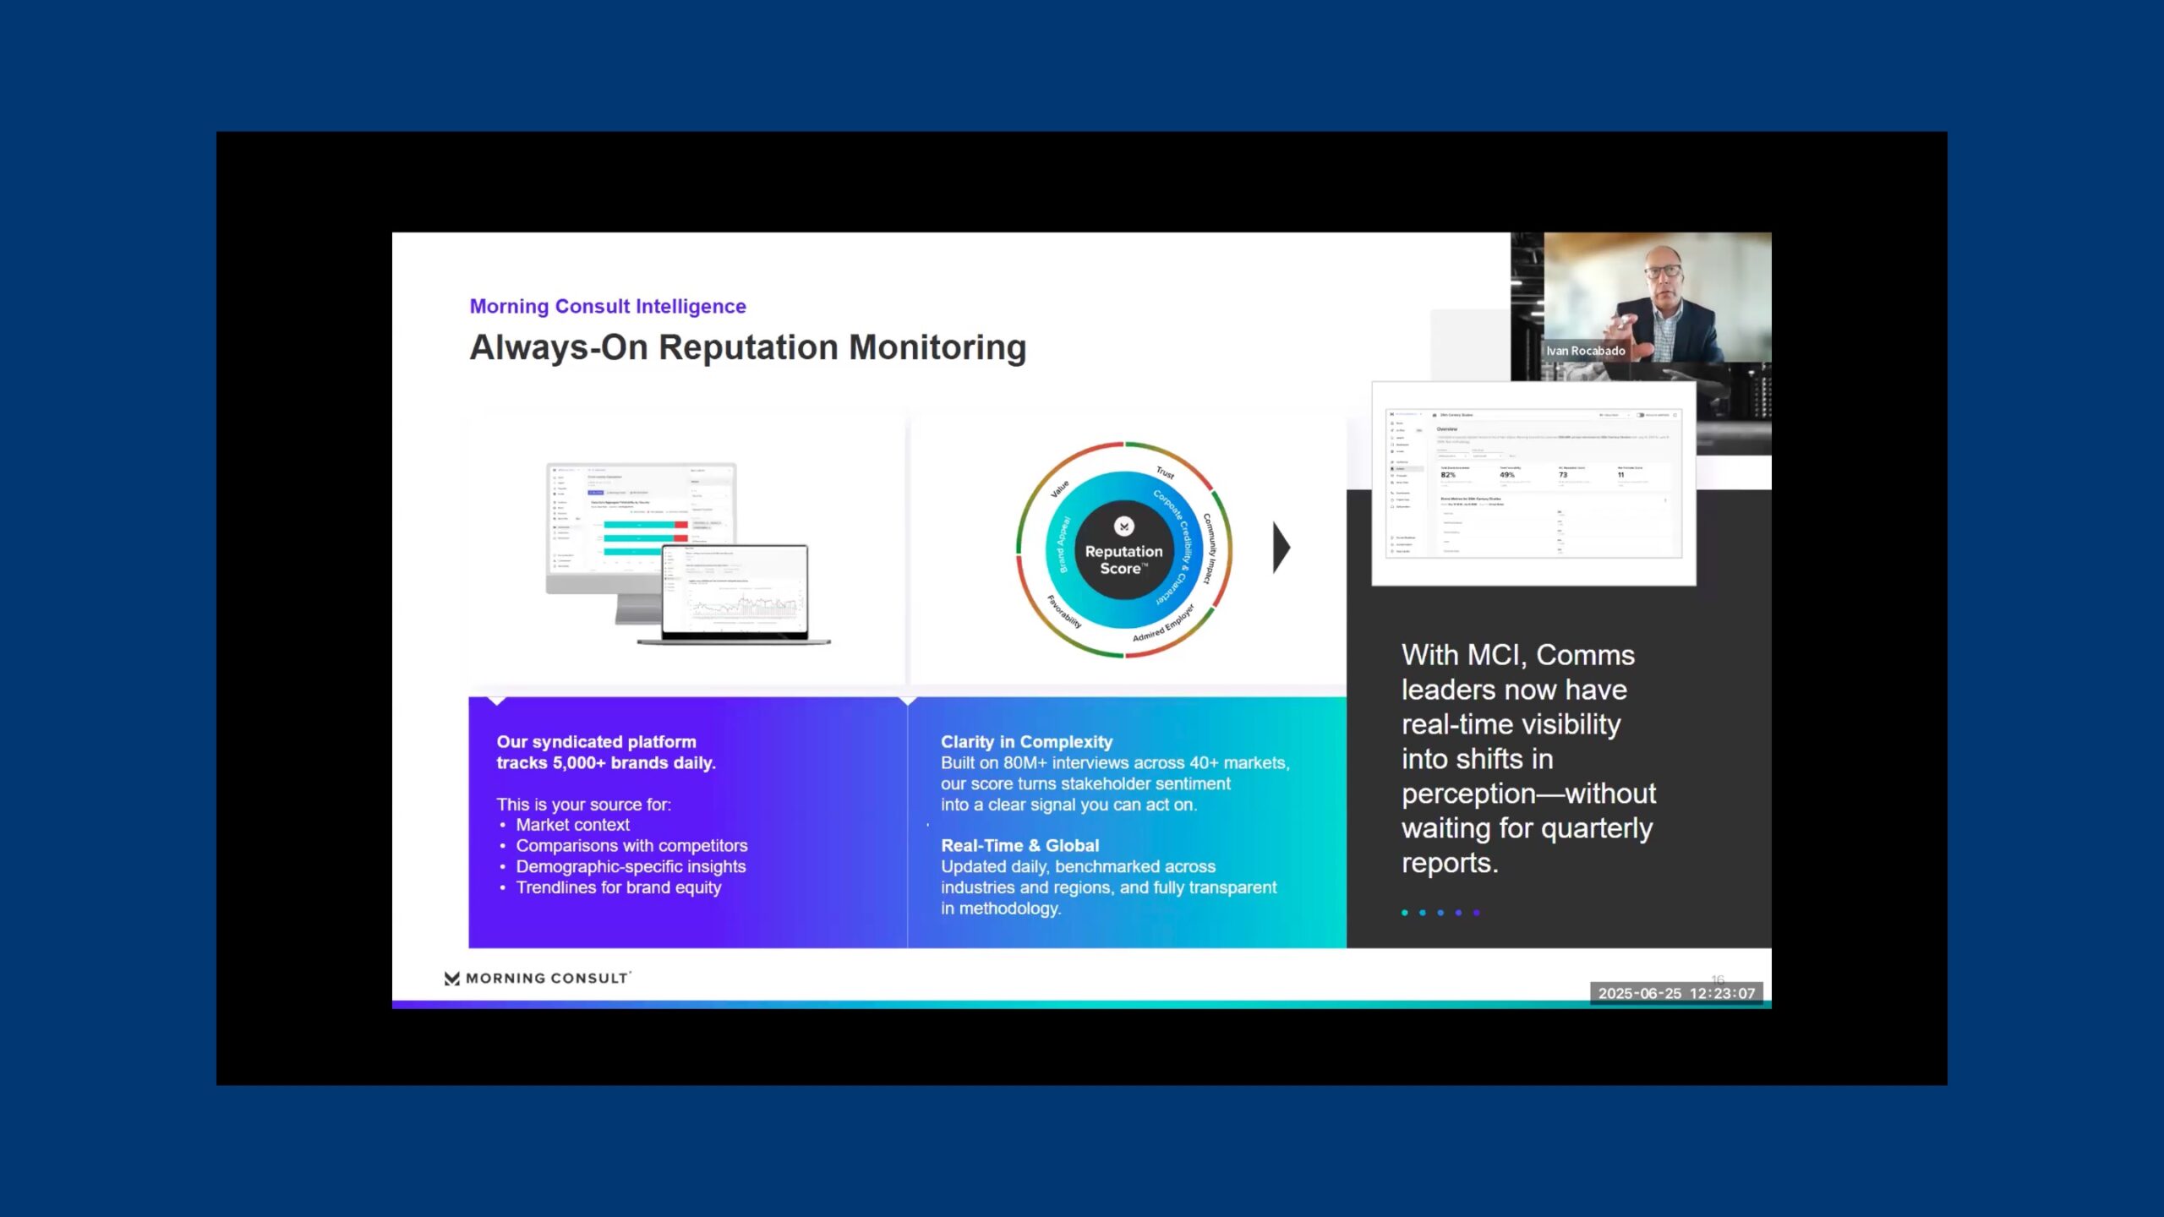This screenshot has width=2164, height=1217.
Task: Click the 'Clarity in Complexity' heading
Action: point(1026,742)
